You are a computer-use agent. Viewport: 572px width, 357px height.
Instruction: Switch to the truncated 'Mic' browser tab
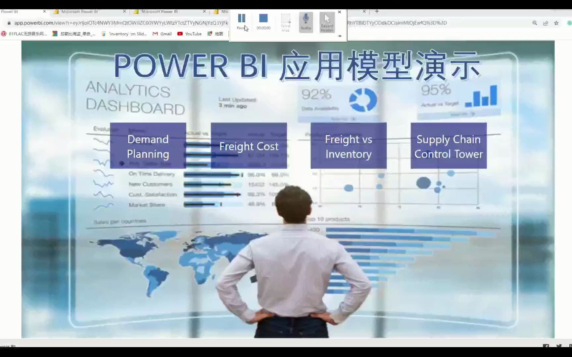point(221,12)
